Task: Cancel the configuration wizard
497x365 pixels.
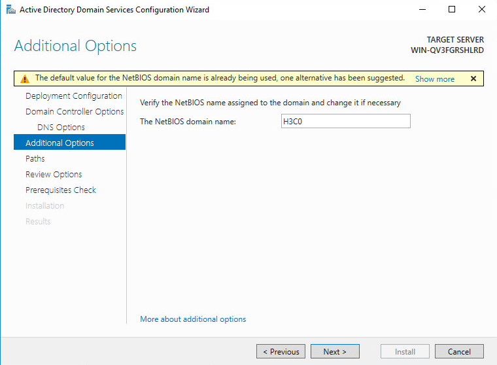Action: pyautogui.click(x=459, y=351)
